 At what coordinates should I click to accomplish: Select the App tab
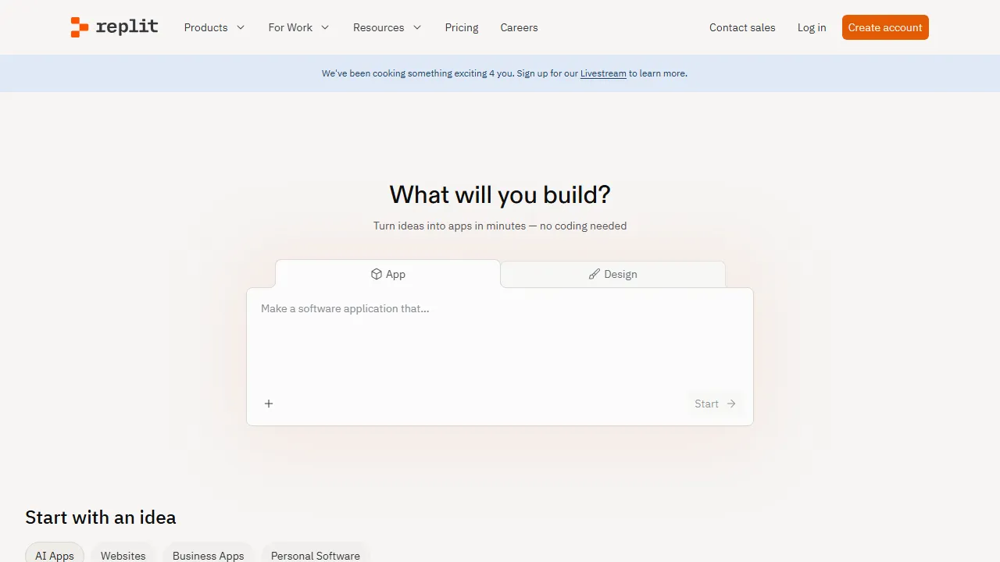click(x=388, y=274)
